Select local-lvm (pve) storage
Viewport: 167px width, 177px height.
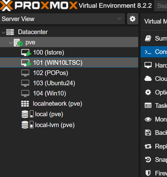[x=69, y=125]
